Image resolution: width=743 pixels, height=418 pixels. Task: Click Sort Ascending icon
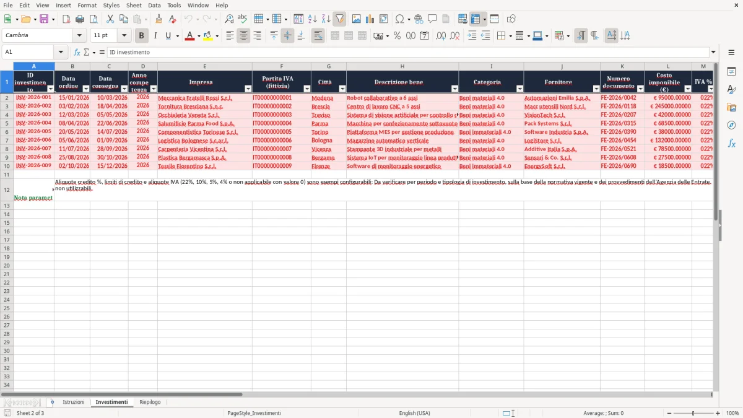tap(313, 19)
